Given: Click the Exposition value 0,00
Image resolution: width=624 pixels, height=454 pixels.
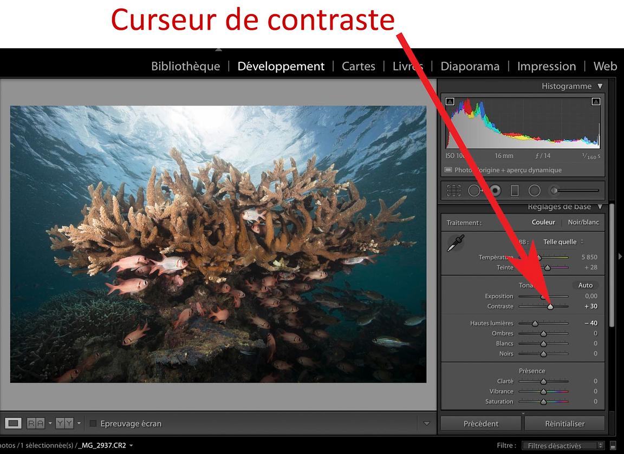Looking at the screenshot, I should click(x=591, y=296).
